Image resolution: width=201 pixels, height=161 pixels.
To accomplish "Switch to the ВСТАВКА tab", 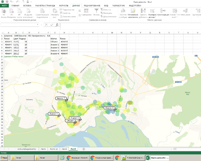I will [x=27, y=5].
